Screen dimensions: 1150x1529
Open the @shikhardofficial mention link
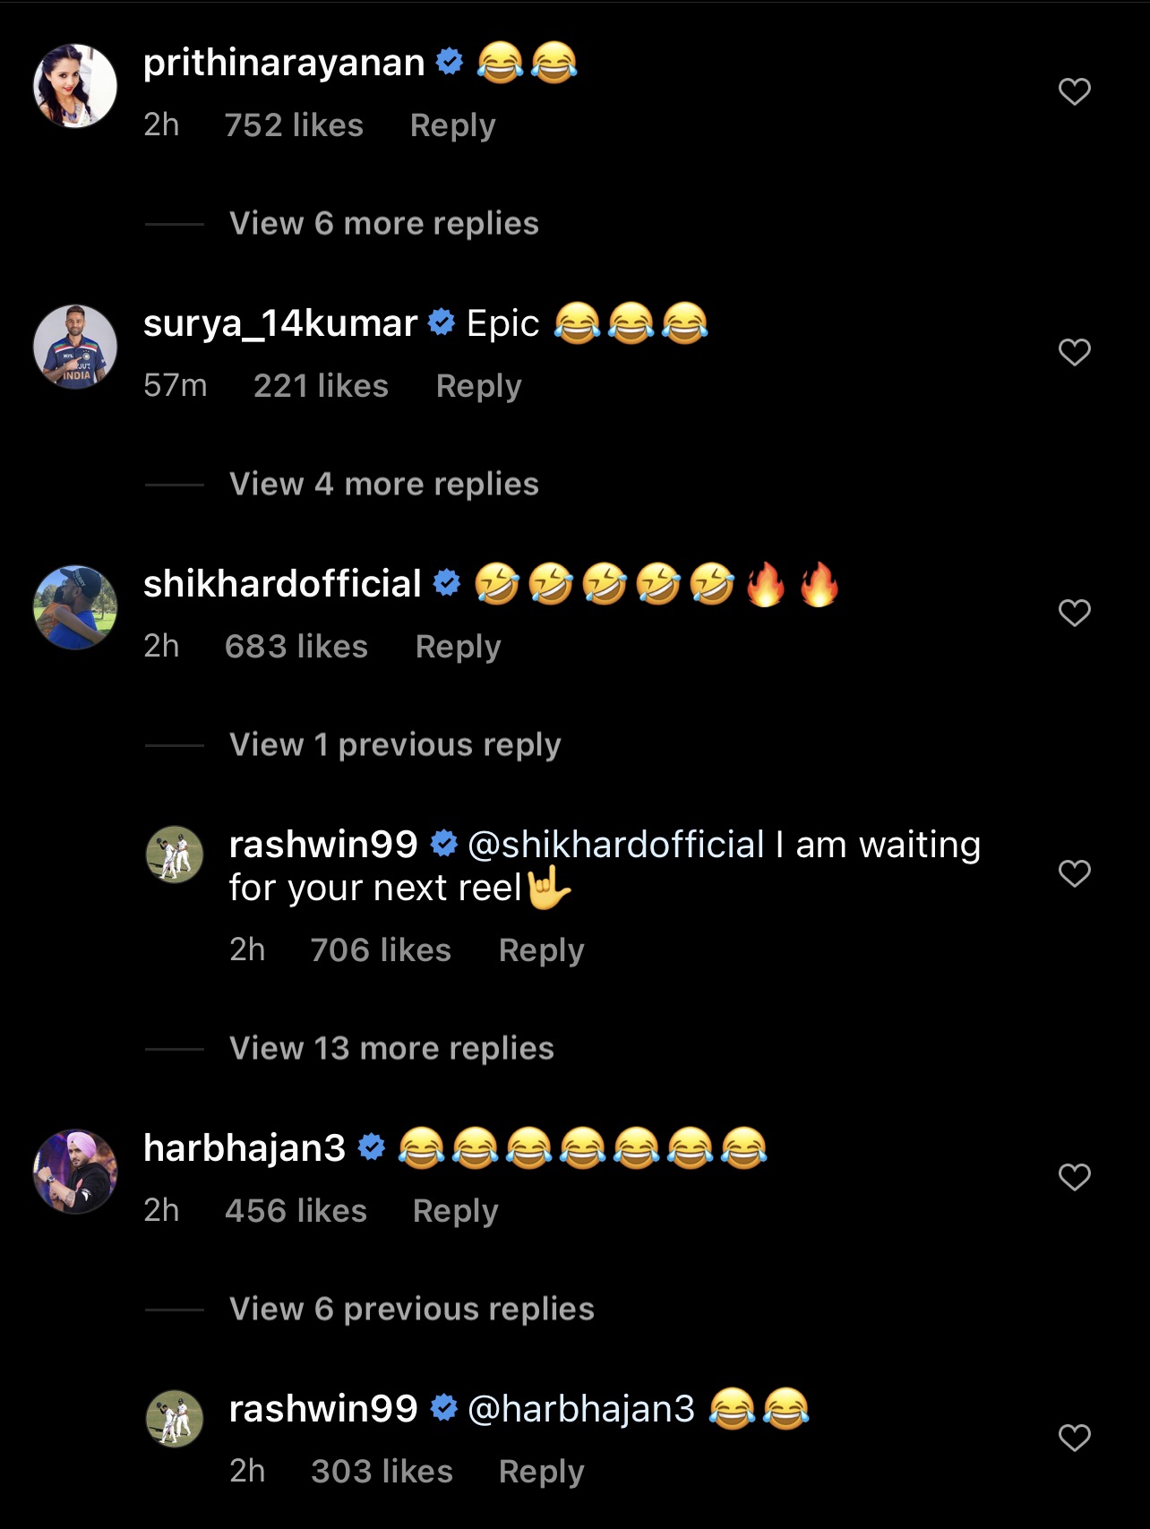tap(616, 845)
